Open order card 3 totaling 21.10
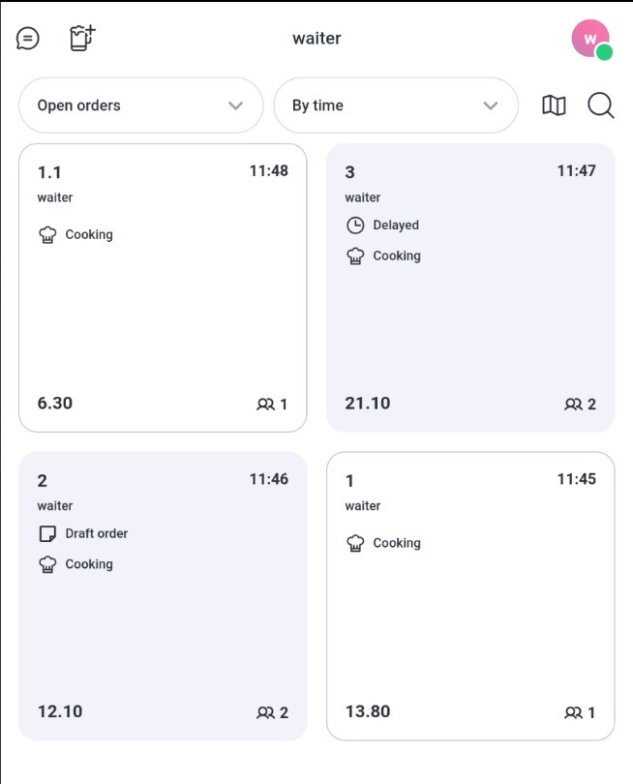Image resolution: width=633 pixels, height=784 pixels. click(470, 288)
